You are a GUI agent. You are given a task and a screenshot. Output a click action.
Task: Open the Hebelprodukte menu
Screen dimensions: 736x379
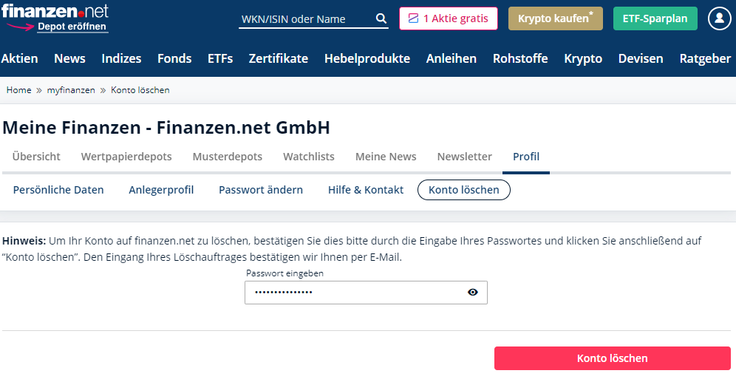367,58
